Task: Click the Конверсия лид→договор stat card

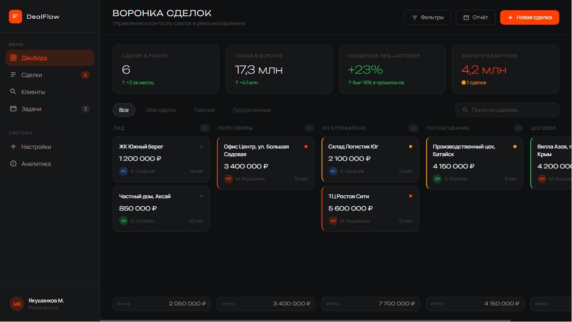Action: (392, 69)
